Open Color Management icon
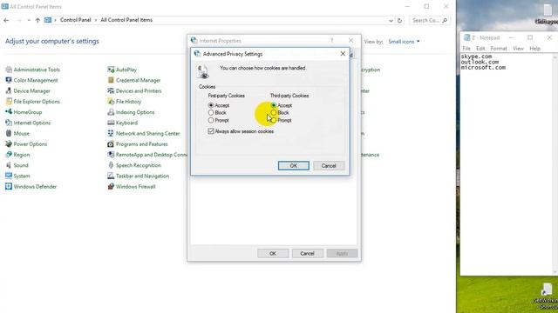This screenshot has width=558, height=313. click(9, 80)
